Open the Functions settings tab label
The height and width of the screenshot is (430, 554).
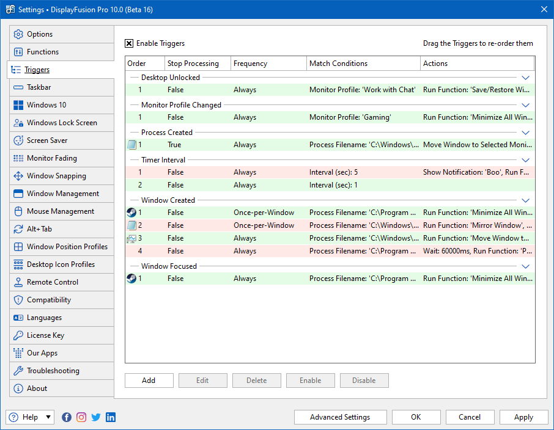(x=43, y=52)
